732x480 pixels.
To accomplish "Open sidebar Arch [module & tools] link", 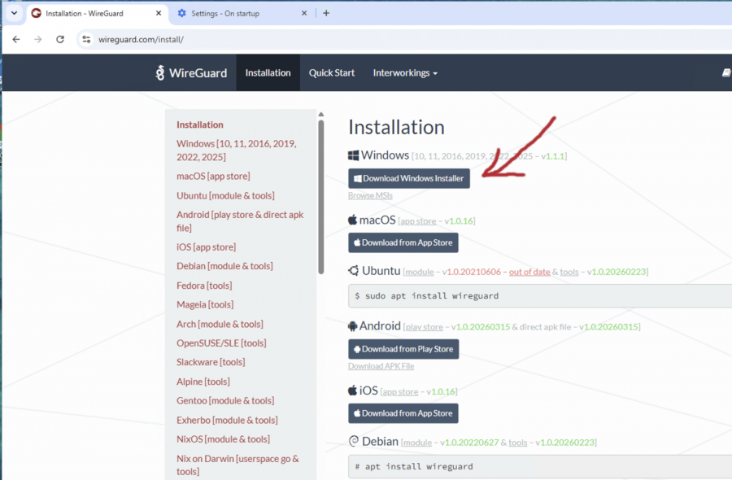I will pos(220,325).
